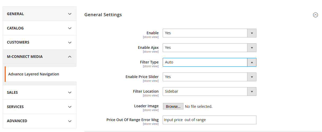Expand the CATALOG sidebar section
This screenshot has height=132, width=322.
point(39,28)
